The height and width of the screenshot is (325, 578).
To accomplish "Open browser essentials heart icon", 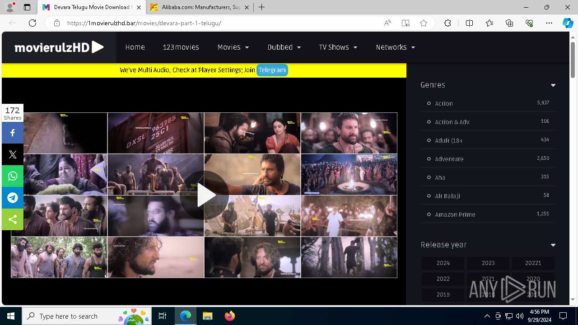I will (529, 23).
